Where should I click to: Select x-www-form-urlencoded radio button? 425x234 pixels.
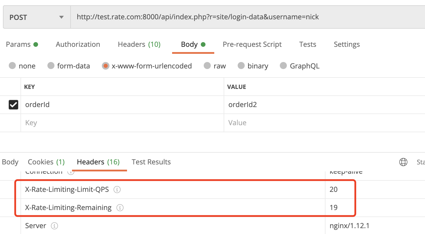105,66
